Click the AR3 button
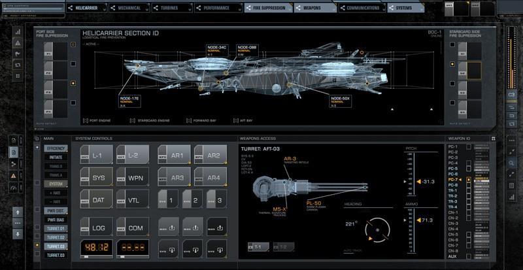 pos(174,177)
